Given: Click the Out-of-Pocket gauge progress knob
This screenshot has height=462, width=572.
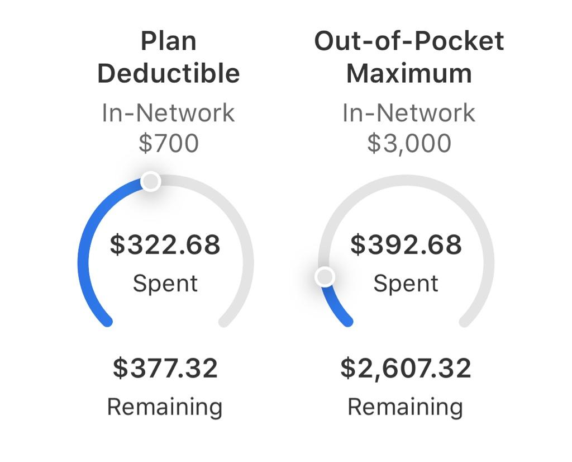Looking at the screenshot, I should pyautogui.click(x=325, y=276).
